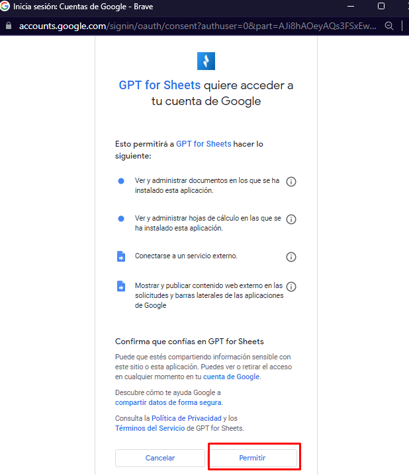This screenshot has height=475, width=409.
Task: Click the padlock icon in the address bar
Action: (x=9, y=26)
